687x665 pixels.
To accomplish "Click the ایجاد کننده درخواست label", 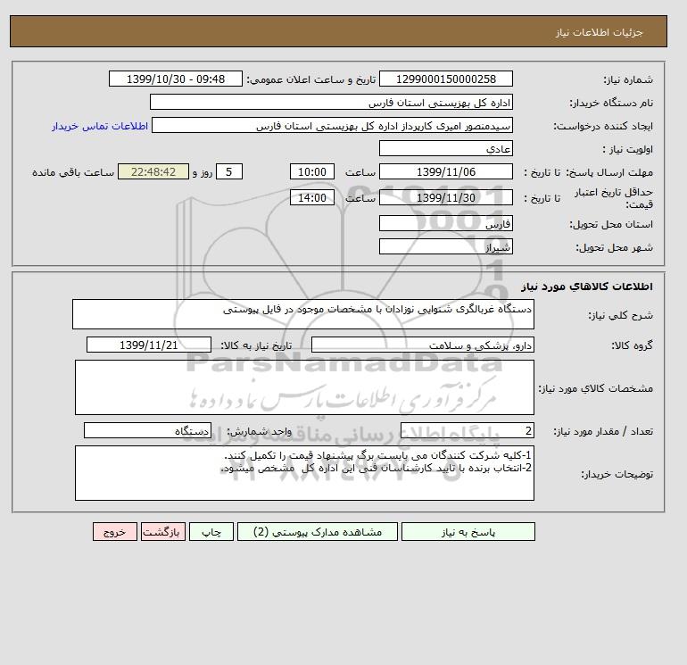I will pos(603,126).
